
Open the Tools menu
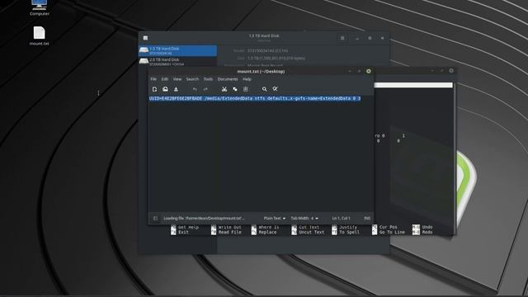point(208,79)
